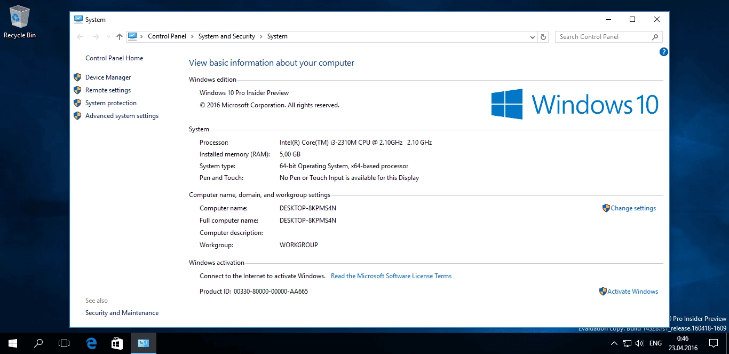Screen dimensions: 729x354
Task: Open the Start menu
Action: coord(13,343)
